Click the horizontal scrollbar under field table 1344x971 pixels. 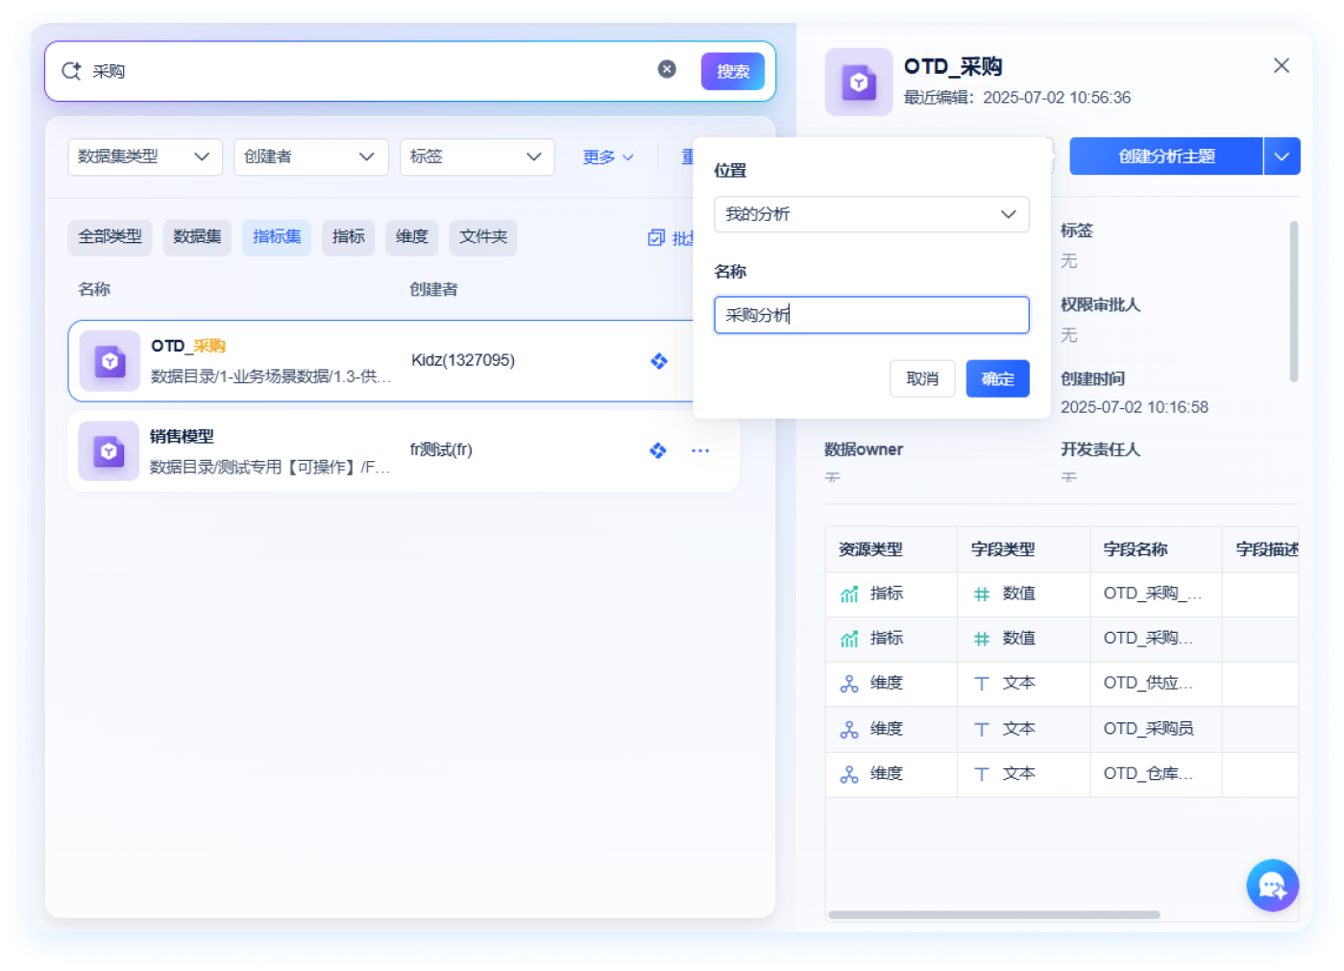pyautogui.click(x=993, y=914)
